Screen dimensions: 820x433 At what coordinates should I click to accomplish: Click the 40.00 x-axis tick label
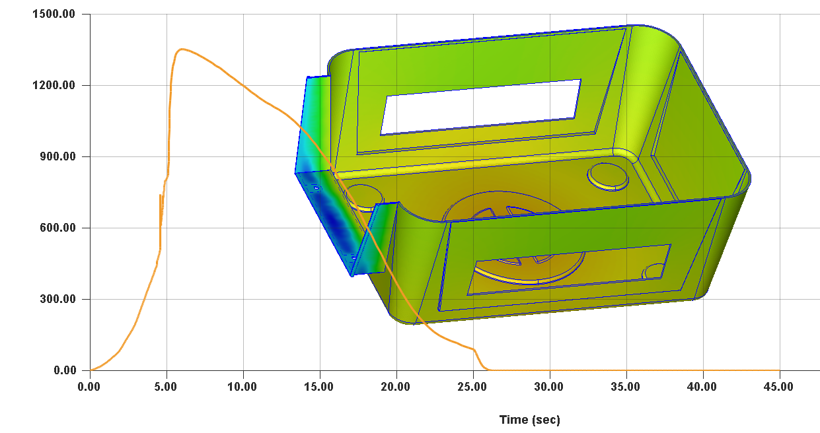tap(703, 387)
